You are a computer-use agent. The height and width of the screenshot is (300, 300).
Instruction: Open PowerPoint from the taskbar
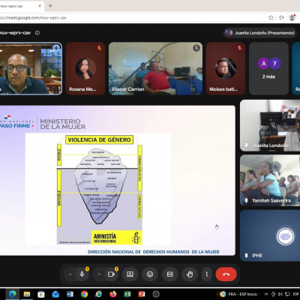[x=142, y=294]
